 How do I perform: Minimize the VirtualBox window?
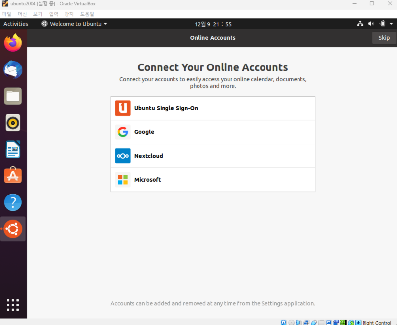tap(355, 4)
